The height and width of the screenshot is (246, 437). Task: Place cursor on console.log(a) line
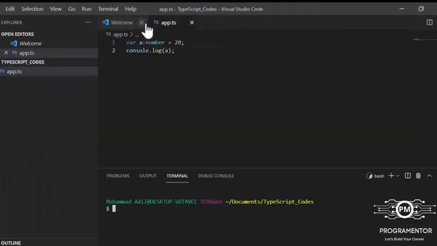coord(150,51)
